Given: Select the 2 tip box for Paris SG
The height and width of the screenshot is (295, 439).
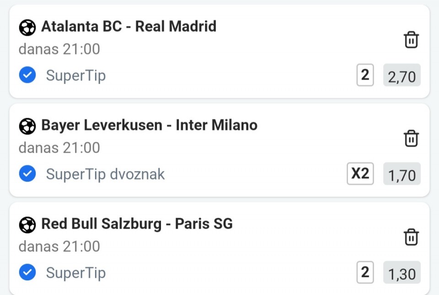Looking at the screenshot, I should pyautogui.click(x=365, y=272).
